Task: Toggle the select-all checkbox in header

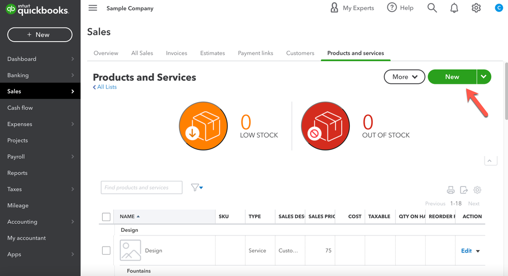Action: pyautogui.click(x=106, y=217)
